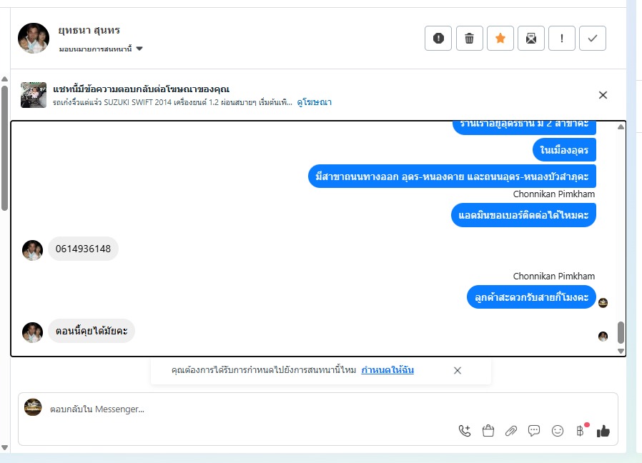642x463 pixels.
Task: Open the shopping bag order icon
Action: [x=488, y=431]
